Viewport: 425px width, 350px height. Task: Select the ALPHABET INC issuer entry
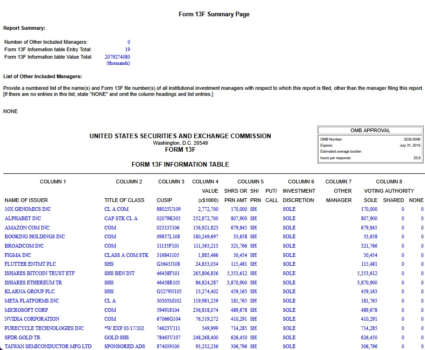tap(23, 218)
